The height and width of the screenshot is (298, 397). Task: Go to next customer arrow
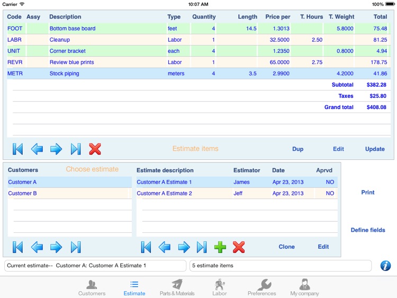(56, 247)
